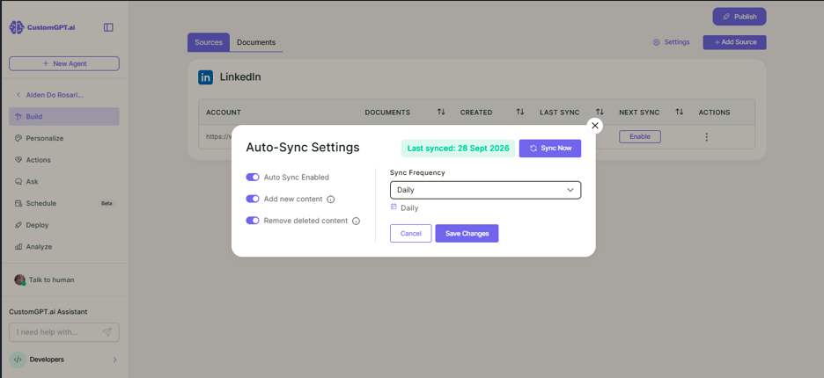Viewport: 824px width, 378px height.
Task: Click the Add Source button
Action: click(x=735, y=42)
